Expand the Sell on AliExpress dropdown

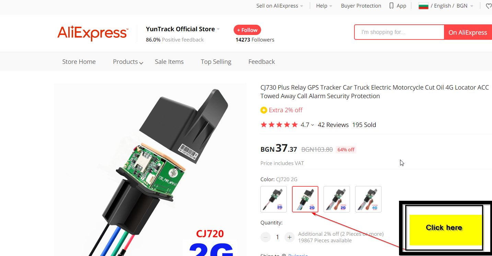pos(280,6)
